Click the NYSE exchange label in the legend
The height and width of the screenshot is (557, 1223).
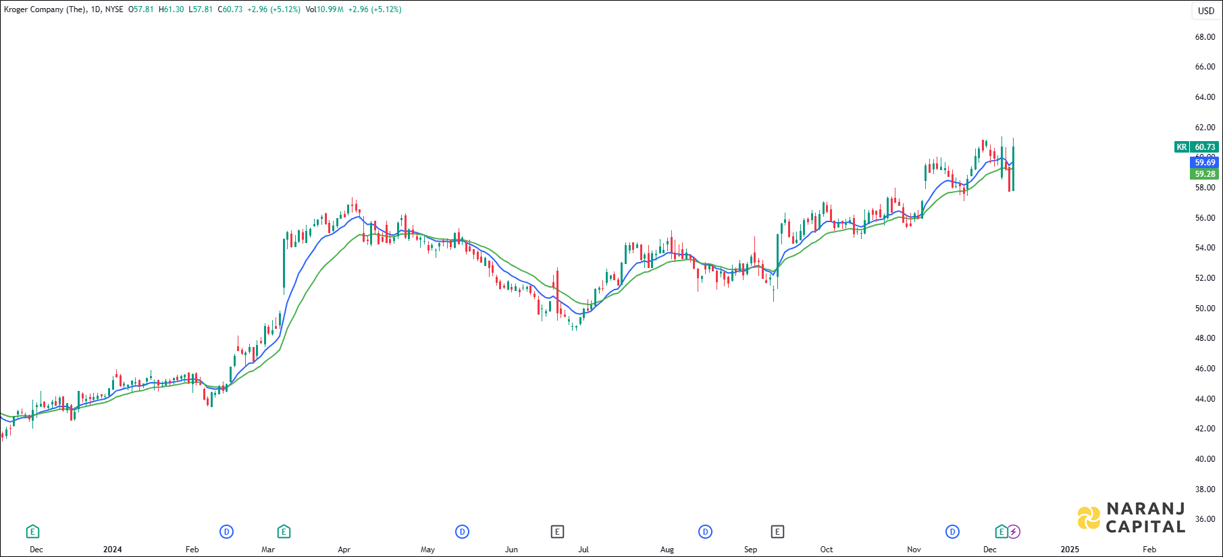[x=114, y=9]
